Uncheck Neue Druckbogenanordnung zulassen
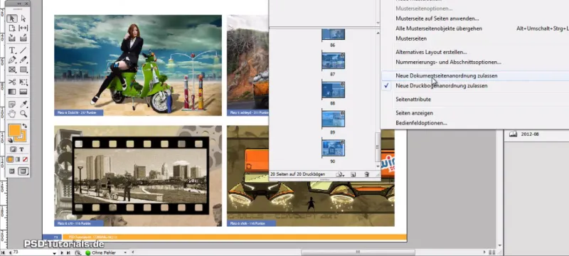569x256 pixels. point(441,86)
